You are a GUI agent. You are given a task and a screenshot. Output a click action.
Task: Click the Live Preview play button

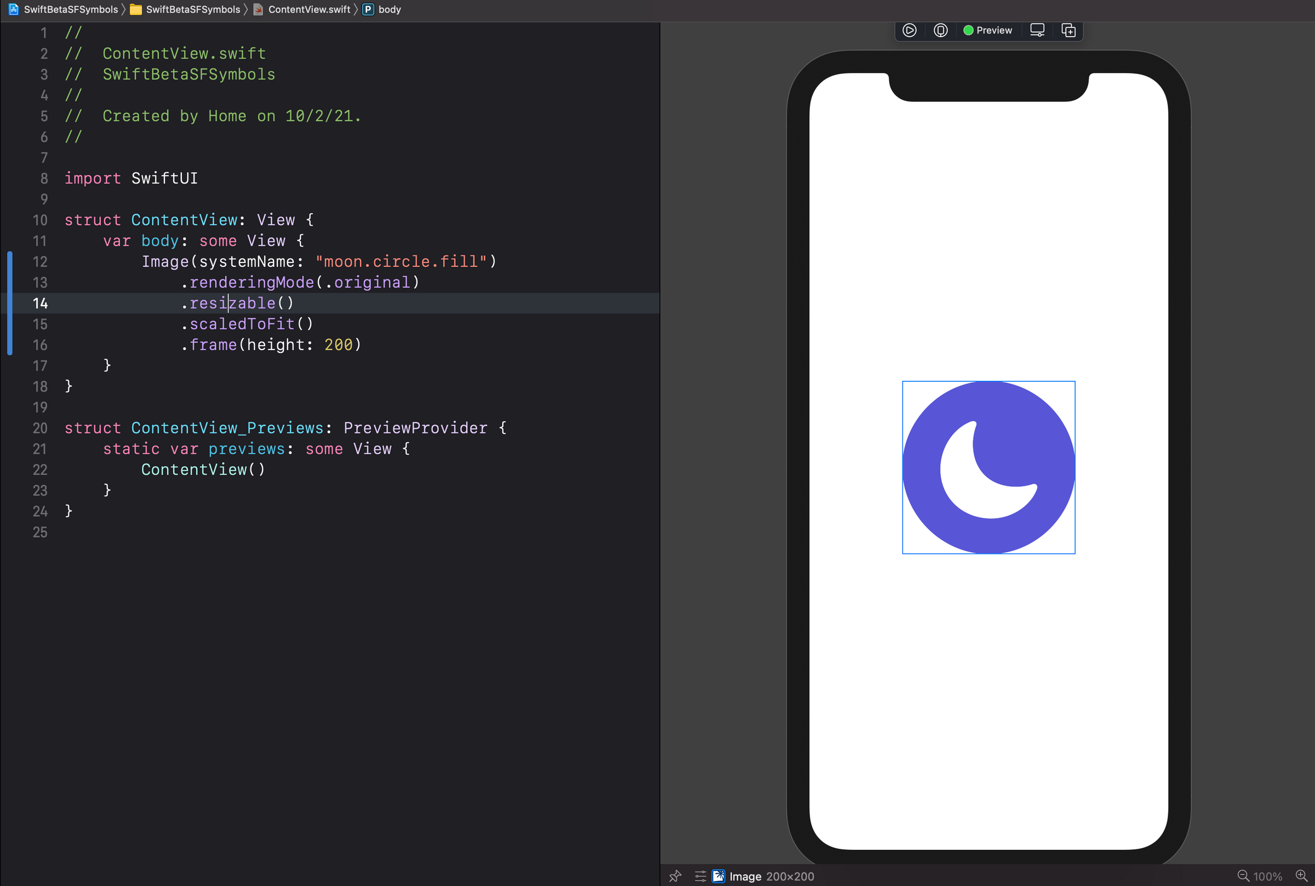tap(910, 30)
